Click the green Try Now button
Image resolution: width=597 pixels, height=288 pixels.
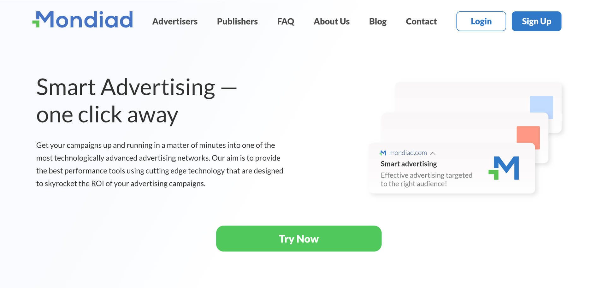click(x=299, y=238)
